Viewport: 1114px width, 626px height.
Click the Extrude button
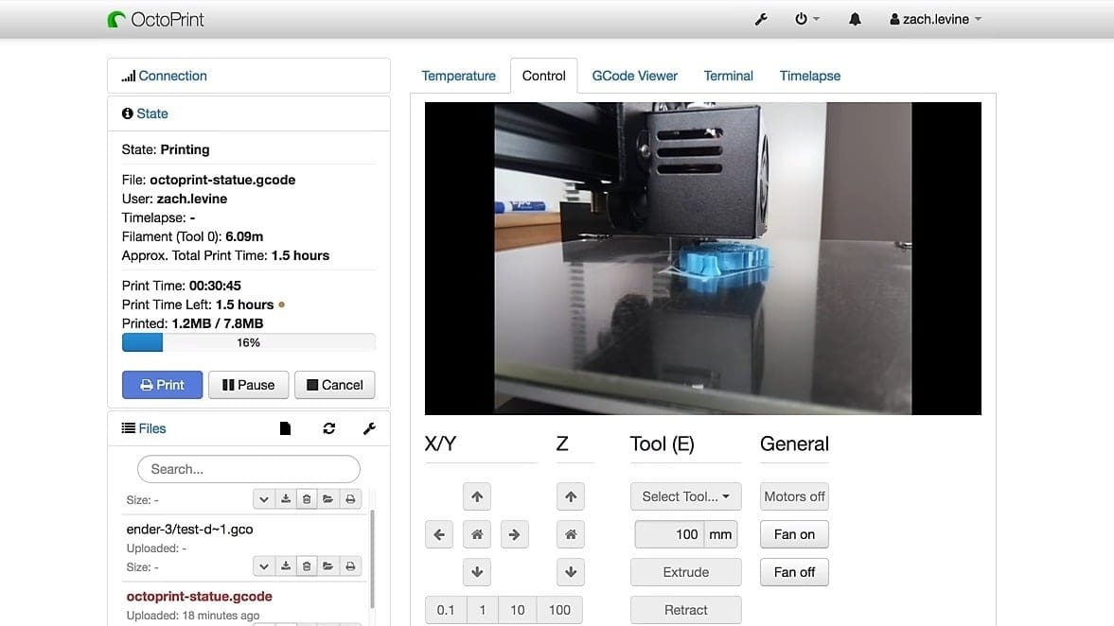coord(685,572)
